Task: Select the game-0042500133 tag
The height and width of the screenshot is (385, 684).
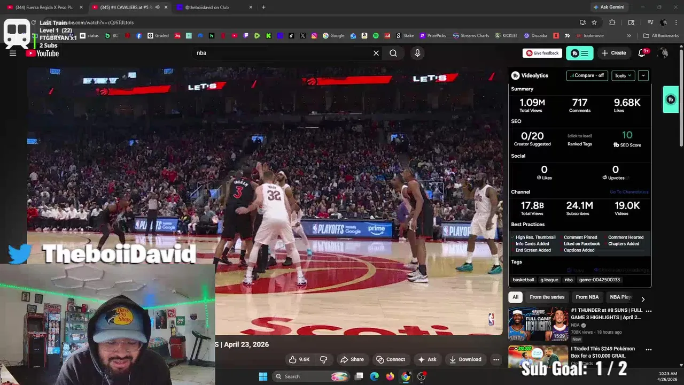Action: [x=600, y=280]
